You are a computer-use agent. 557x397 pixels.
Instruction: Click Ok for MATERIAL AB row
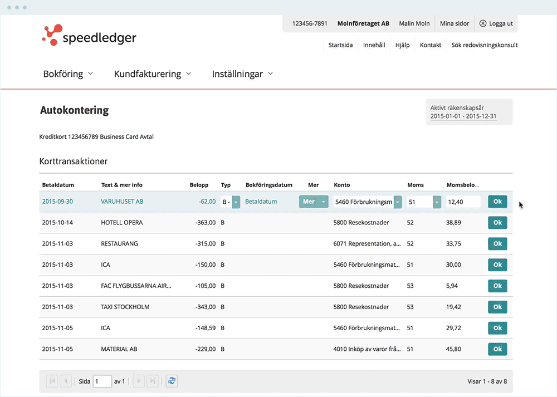coord(497,349)
